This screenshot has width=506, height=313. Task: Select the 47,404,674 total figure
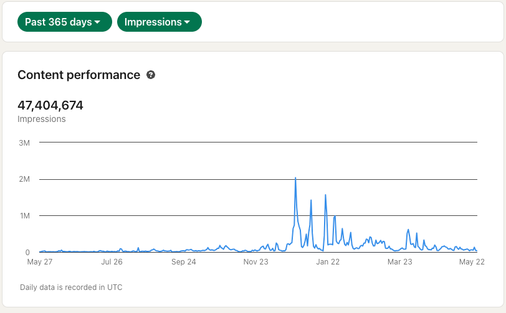point(50,105)
